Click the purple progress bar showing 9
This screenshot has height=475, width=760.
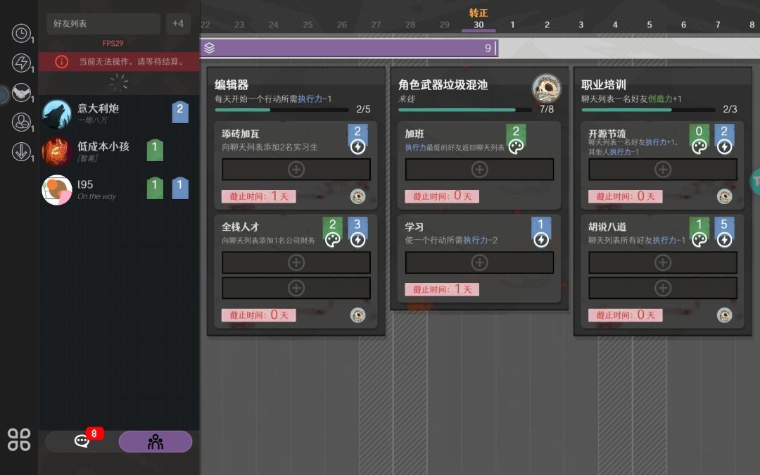(350, 48)
